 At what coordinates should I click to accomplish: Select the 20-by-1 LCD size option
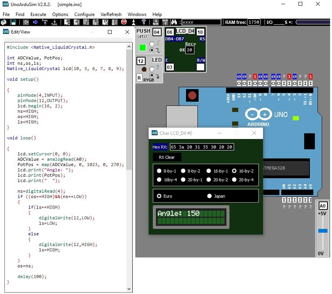183,180
